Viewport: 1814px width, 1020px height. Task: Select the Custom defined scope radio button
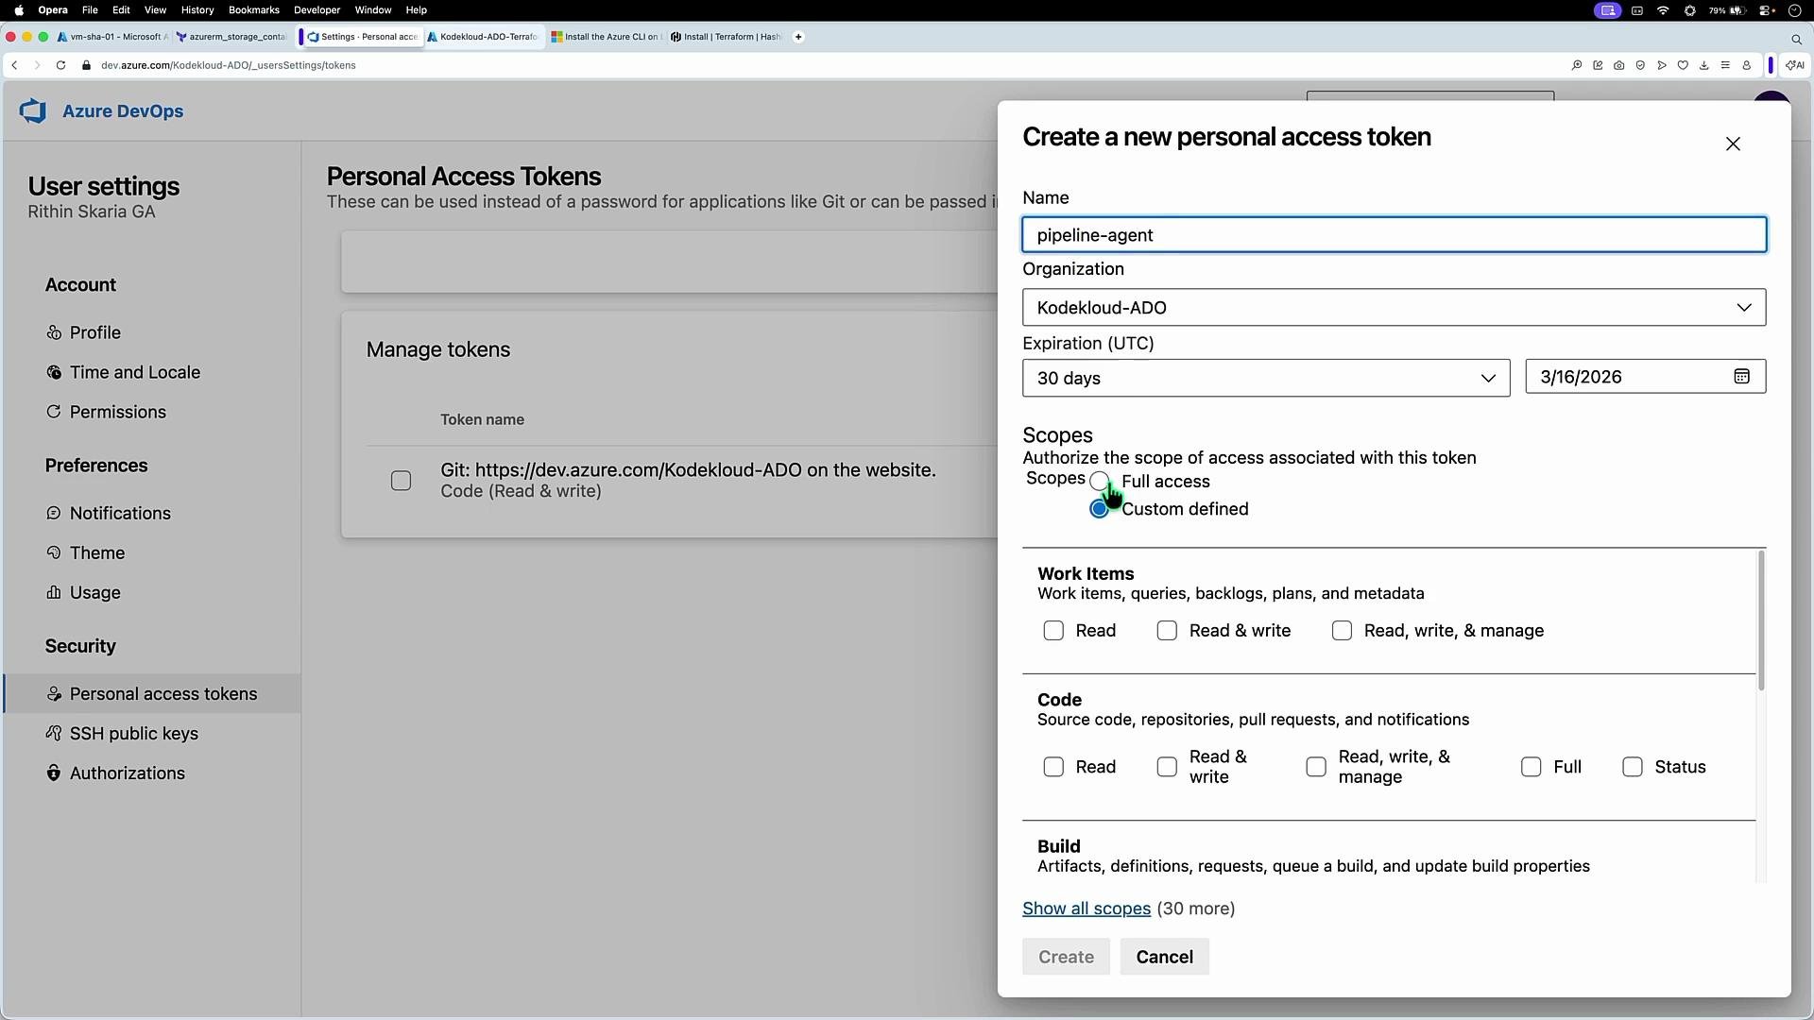click(x=1099, y=509)
